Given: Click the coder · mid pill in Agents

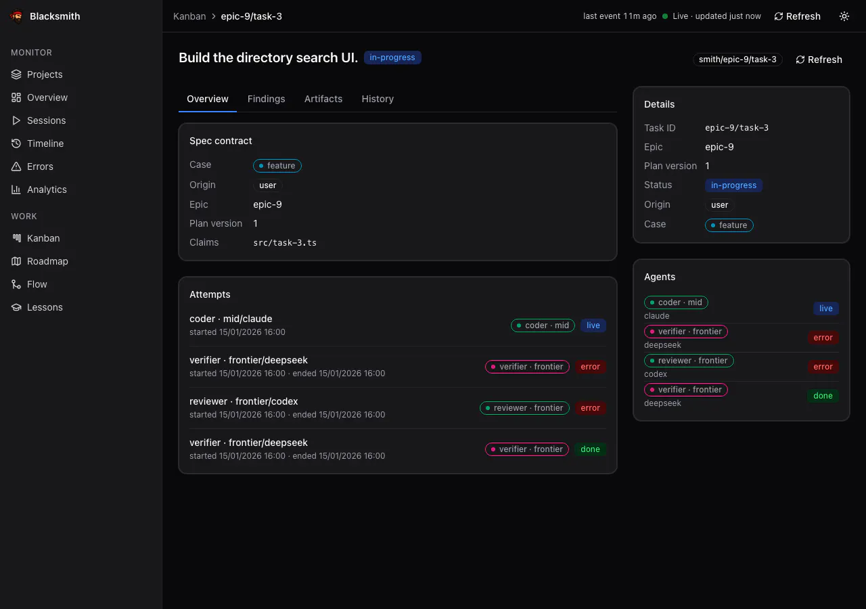Looking at the screenshot, I should click(676, 302).
